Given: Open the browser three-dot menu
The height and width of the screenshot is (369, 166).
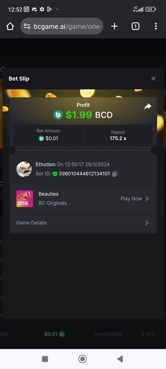Looking at the screenshot, I should coord(156,26).
